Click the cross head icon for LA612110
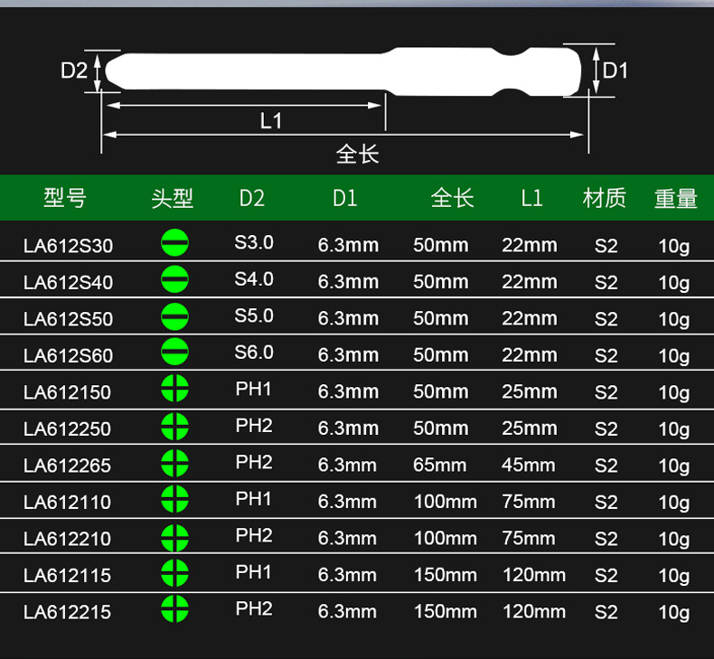Viewport: 714px width, 659px height. 174,499
